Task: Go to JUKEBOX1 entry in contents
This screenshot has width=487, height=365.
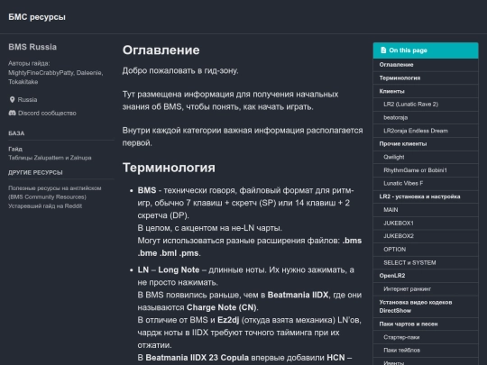Action: coord(426,224)
